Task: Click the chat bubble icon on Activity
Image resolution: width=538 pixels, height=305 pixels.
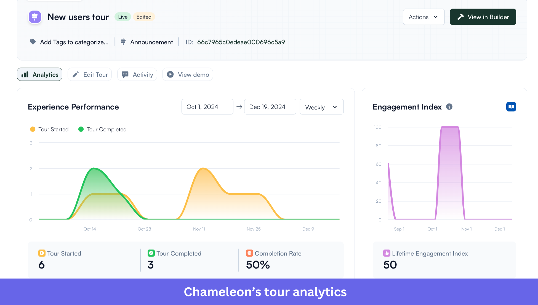Action: pyautogui.click(x=125, y=74)
